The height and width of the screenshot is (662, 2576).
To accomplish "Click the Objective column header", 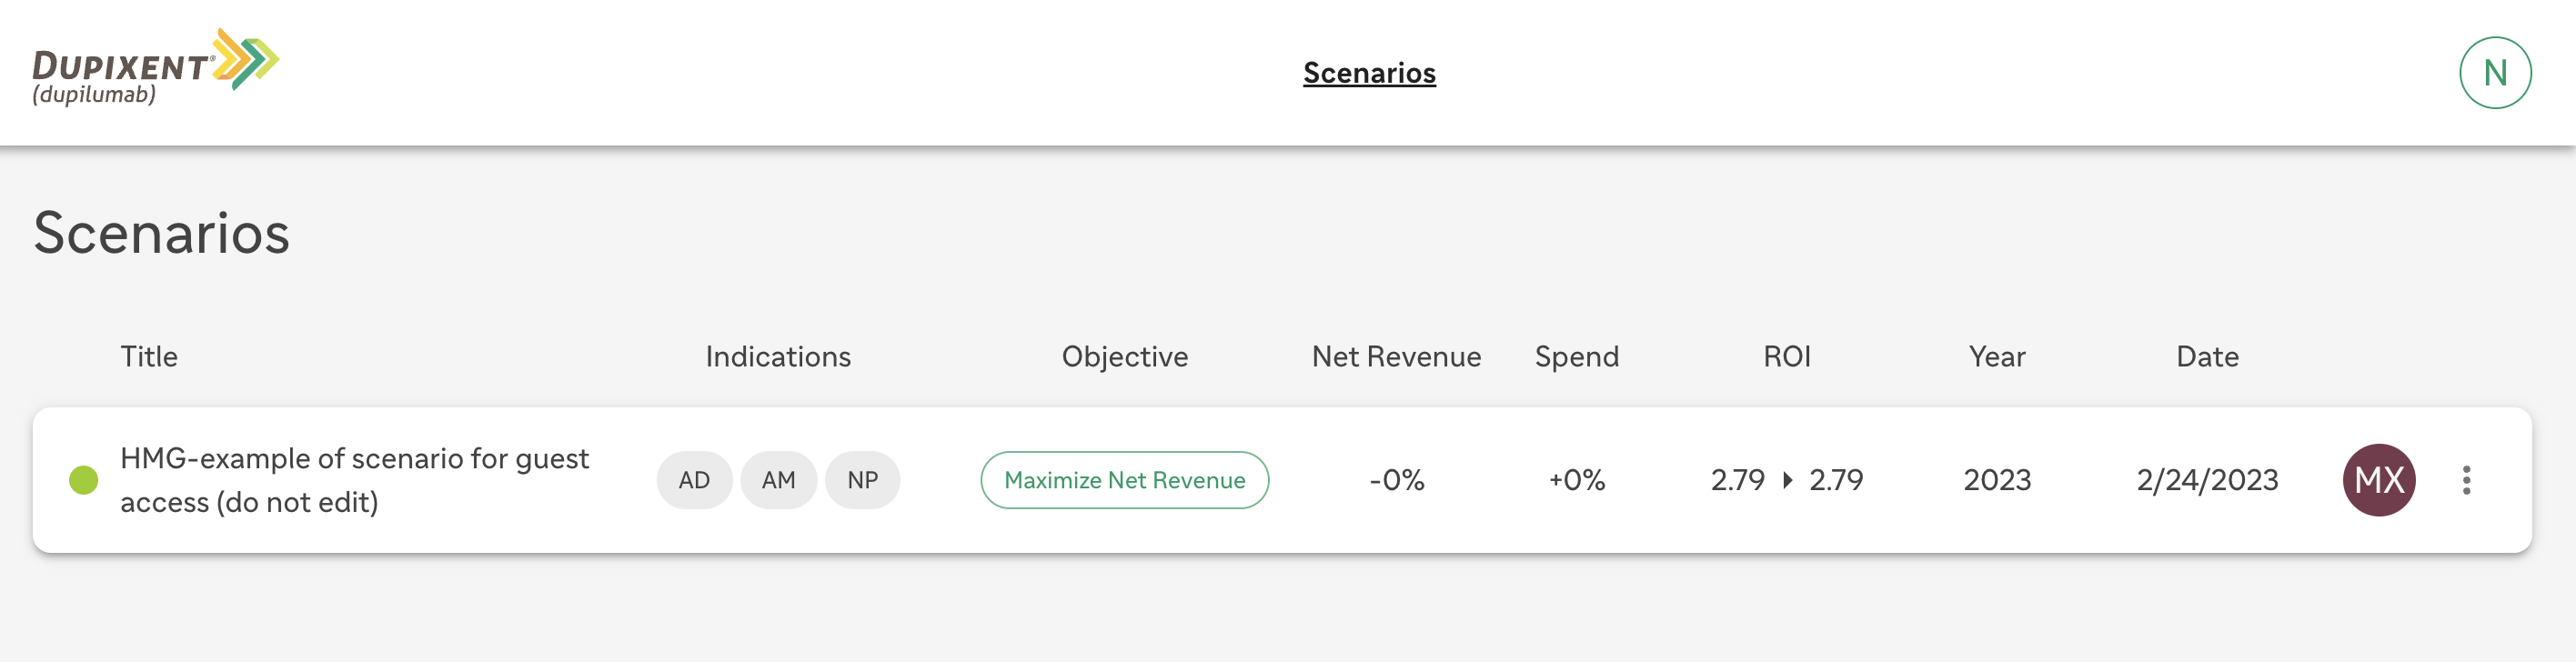I will coord(1125,357).
